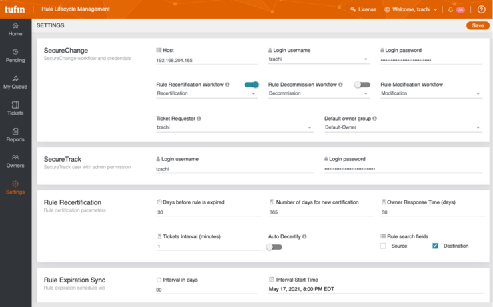Image resolution: width=493 pixels, height=307 pixels.
Task: Open notifications via the bell icon
Action: coord(450,9)
